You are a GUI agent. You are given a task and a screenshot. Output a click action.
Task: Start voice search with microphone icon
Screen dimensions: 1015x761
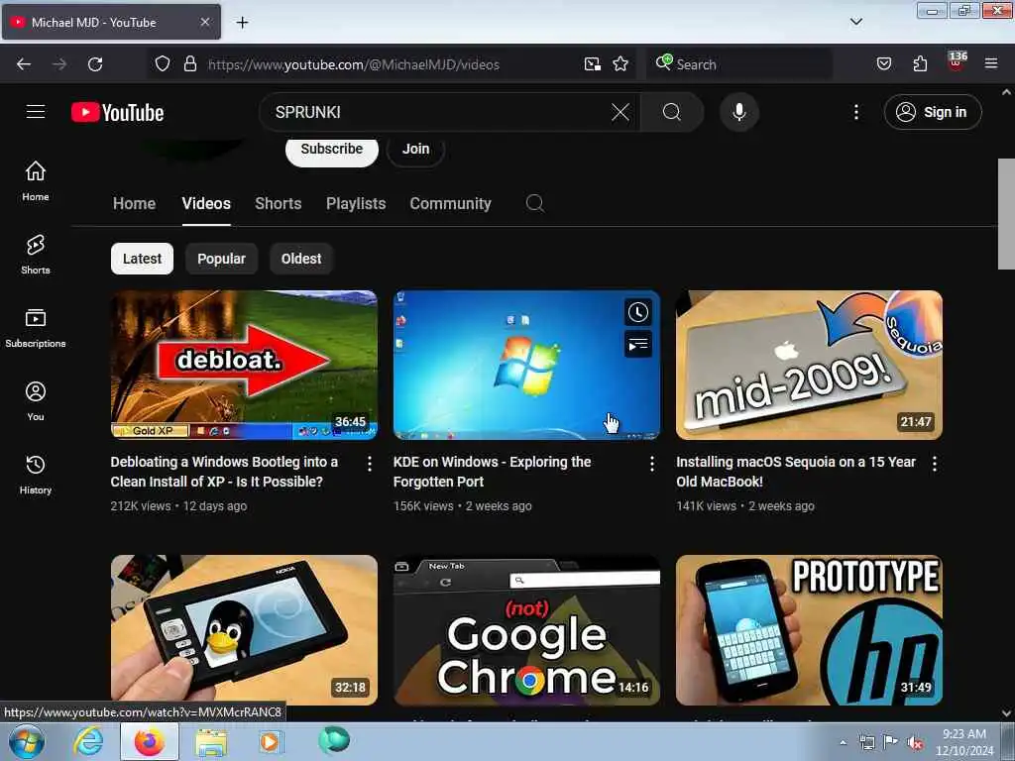tap(738, 112)
